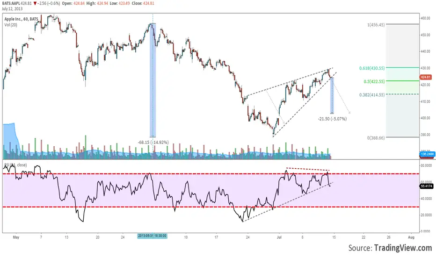Click the 80.0000 RSI axis label
Image resolution: width=436 pixels, height=257 pixels.
[x=426, y=165]
